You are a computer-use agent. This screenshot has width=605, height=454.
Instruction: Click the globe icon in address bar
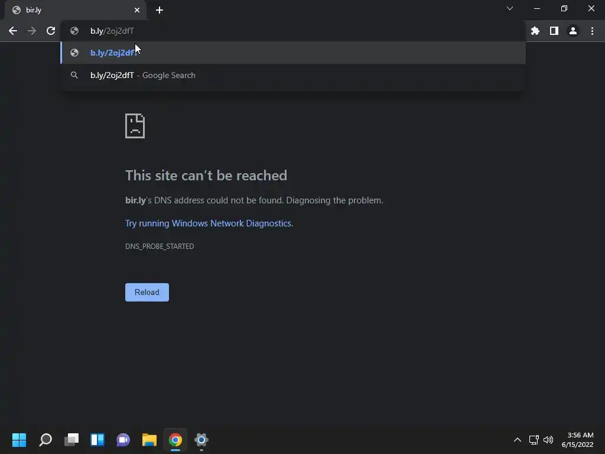coord(74,31)
